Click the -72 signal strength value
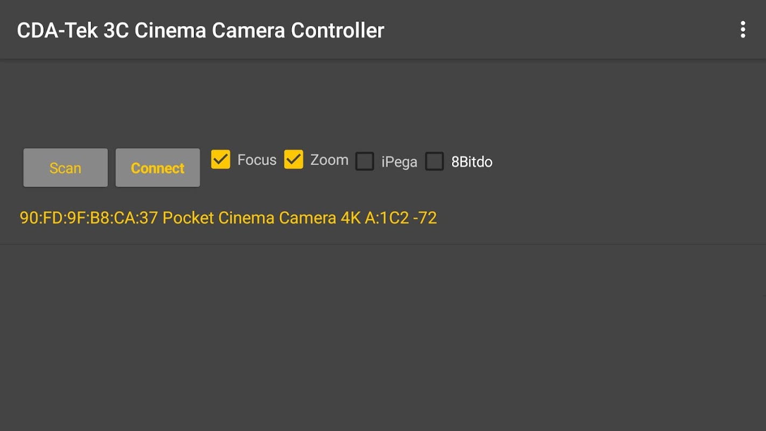Viewport: 766px width, 431px height. click(x=424, y=218)
